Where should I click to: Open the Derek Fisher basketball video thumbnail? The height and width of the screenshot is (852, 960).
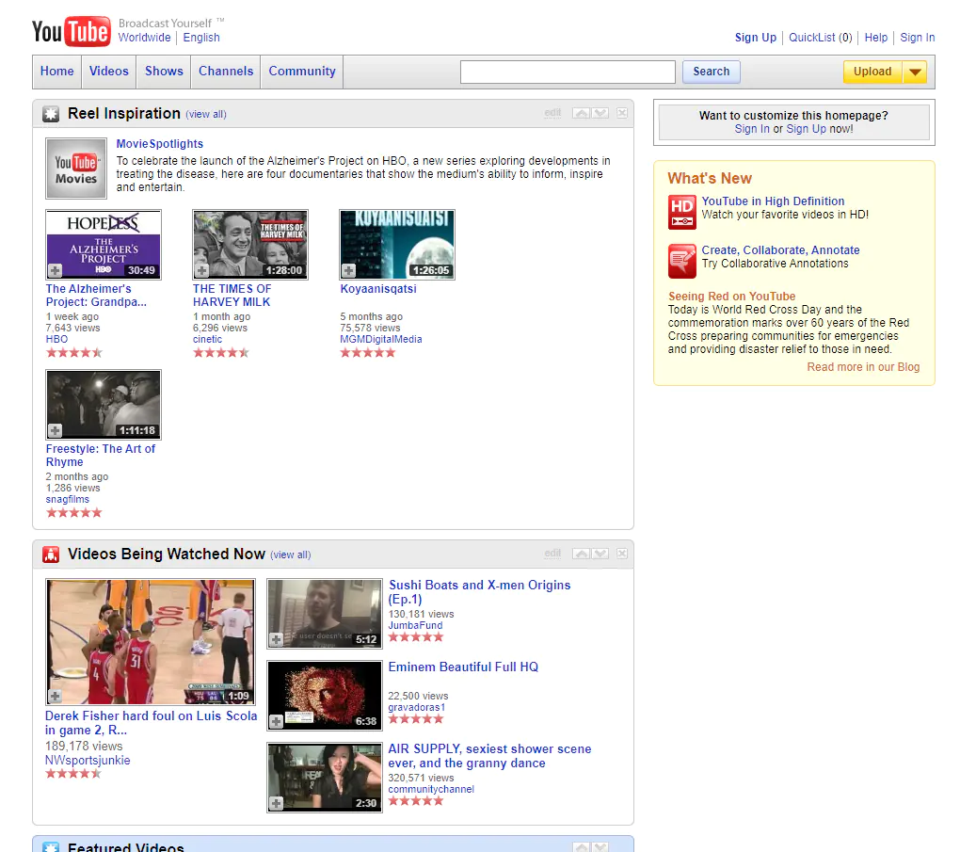[x=151, y=642]
